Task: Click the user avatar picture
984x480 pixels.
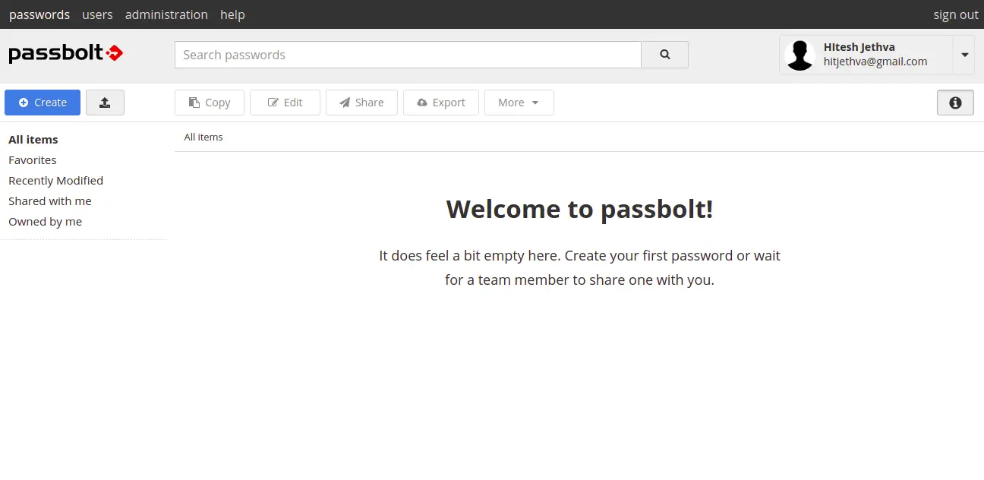Action: pyautogui.click(x=799, y=55)
